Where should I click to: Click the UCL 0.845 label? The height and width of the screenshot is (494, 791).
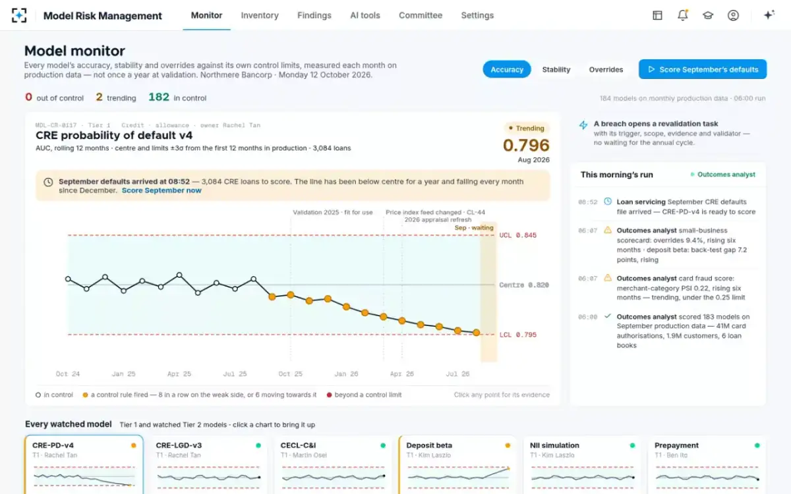518,235
